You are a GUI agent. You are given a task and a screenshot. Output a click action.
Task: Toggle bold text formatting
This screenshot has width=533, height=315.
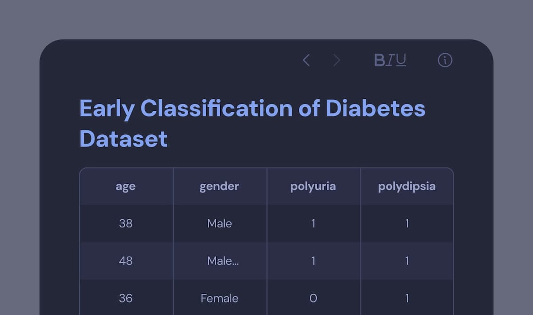coord(379,60)
